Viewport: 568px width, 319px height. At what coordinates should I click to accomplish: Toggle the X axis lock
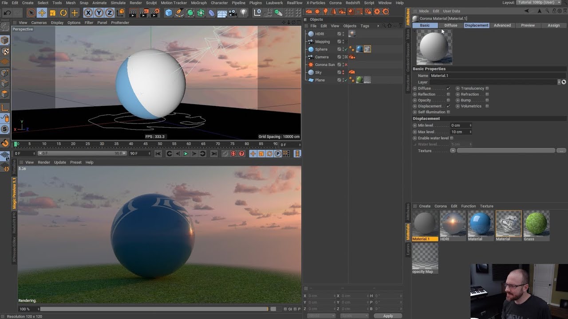tap(88, 13)
